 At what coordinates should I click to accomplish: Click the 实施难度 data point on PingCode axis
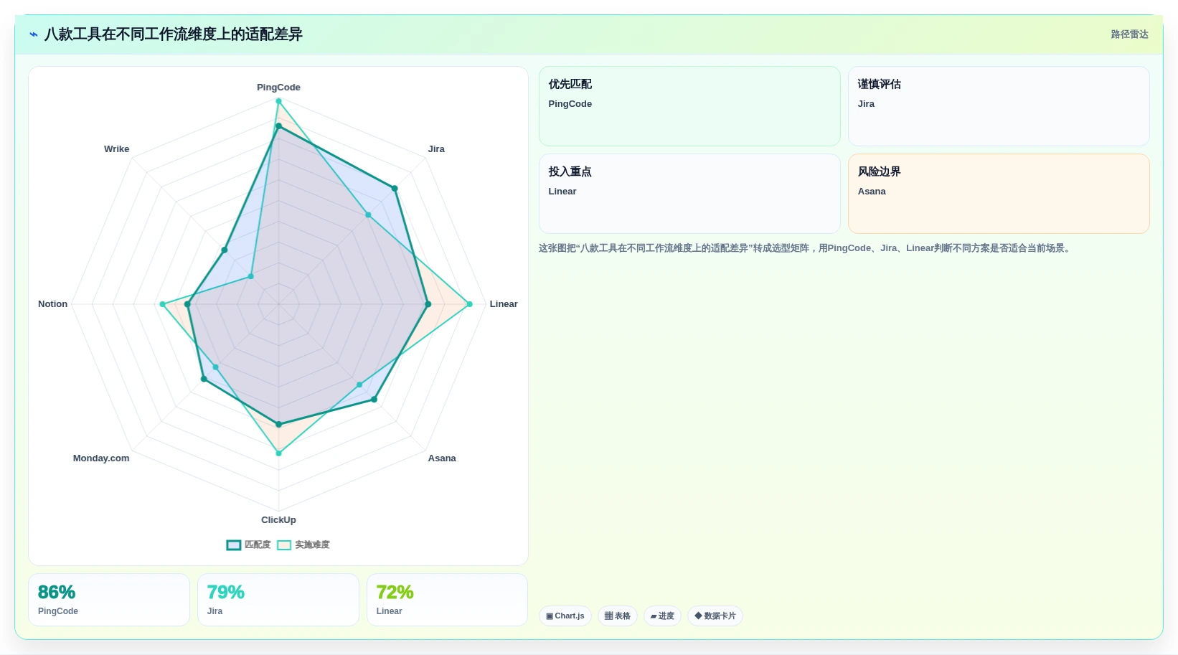click(x=279, y=101)
